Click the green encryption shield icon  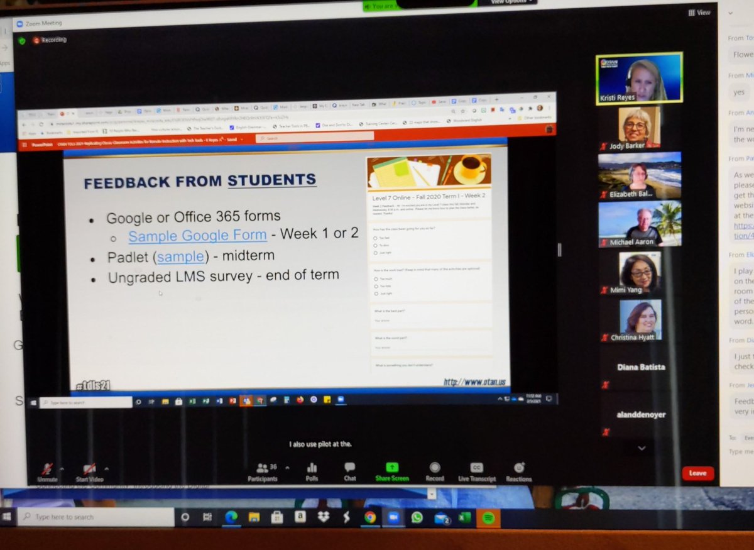(x=22, y=40)
